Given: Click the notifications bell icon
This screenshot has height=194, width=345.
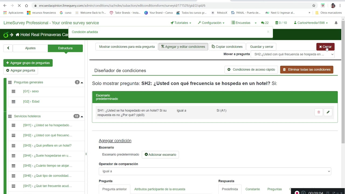Looking at the screenshot, I should click(x=336, y=23).
